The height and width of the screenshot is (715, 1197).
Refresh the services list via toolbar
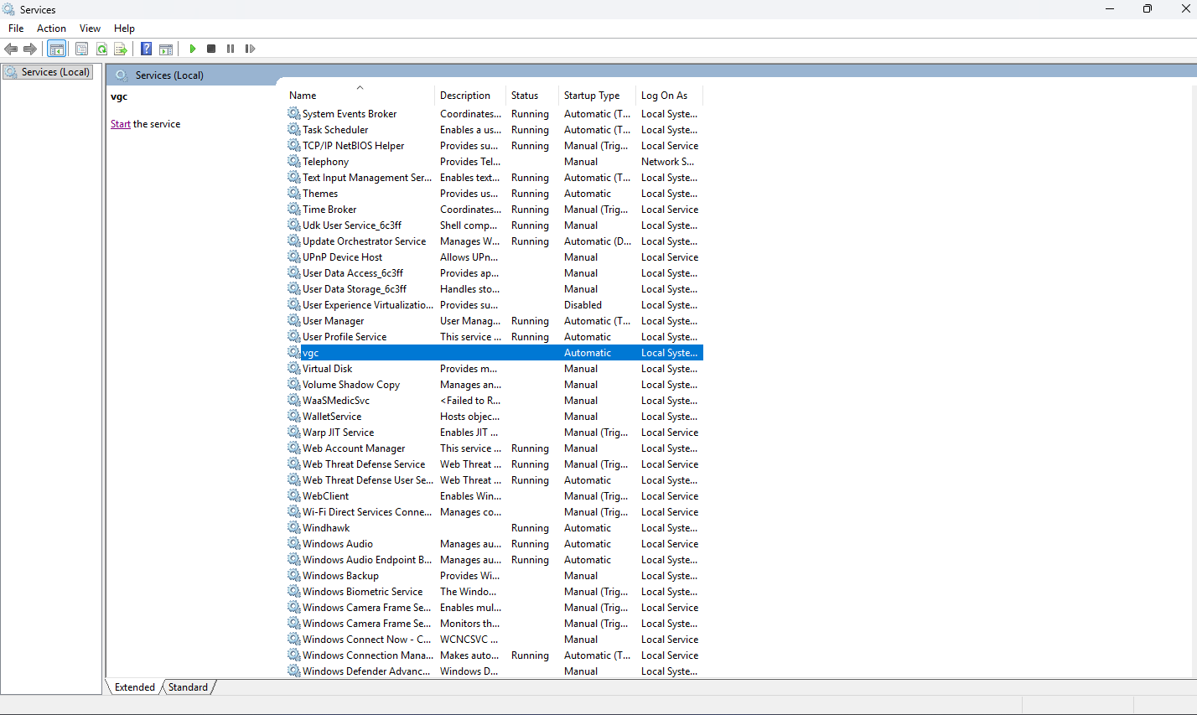(x=101, y=49)
